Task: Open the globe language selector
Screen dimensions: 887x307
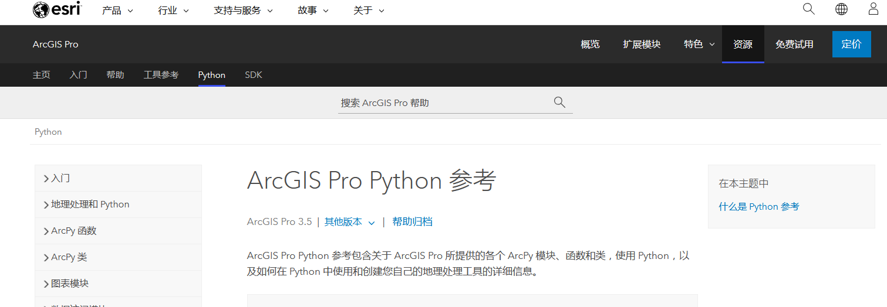Action: click(841, 9)
